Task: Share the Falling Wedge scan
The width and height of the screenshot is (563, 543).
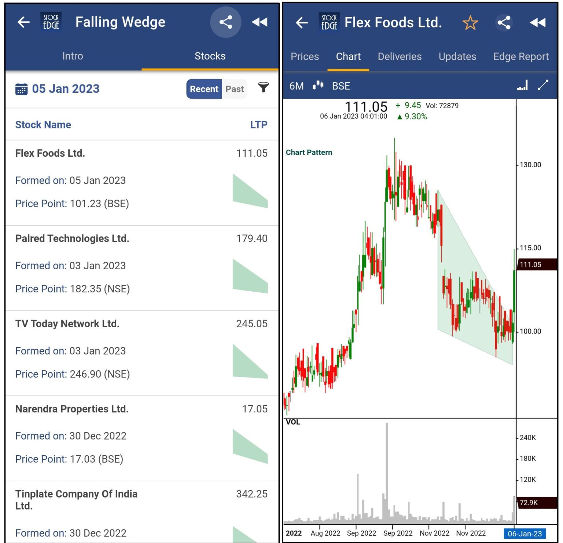Action: [x=225, y=22]
